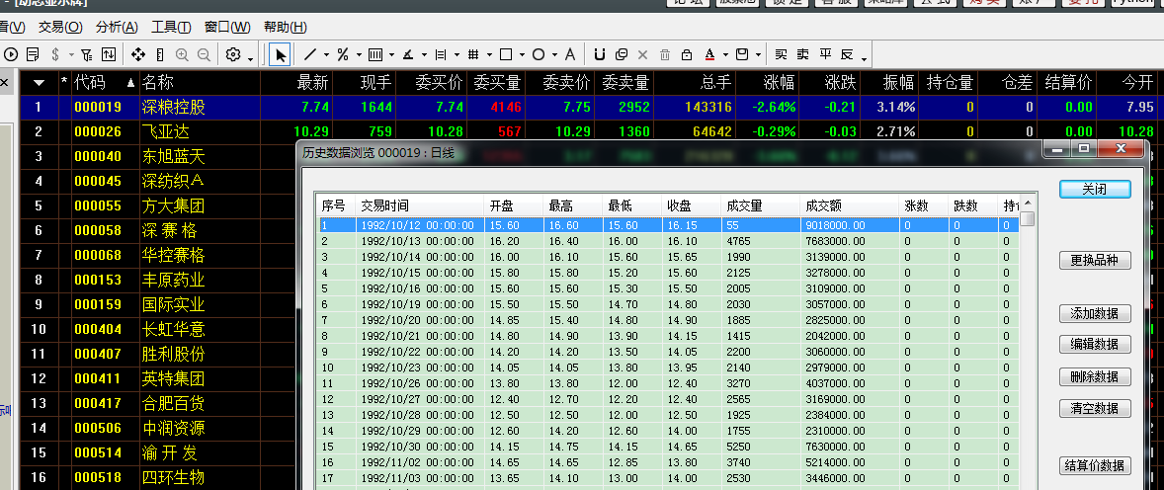Select the line drawing tool

pos(310,54)
